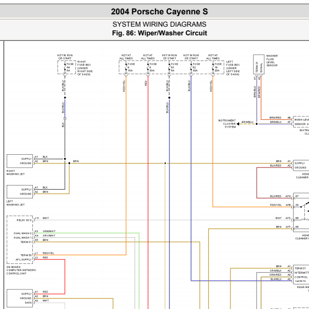
Task: Select the 'LEFT FUSE BOX' label
Action: [x=233, y=68]
